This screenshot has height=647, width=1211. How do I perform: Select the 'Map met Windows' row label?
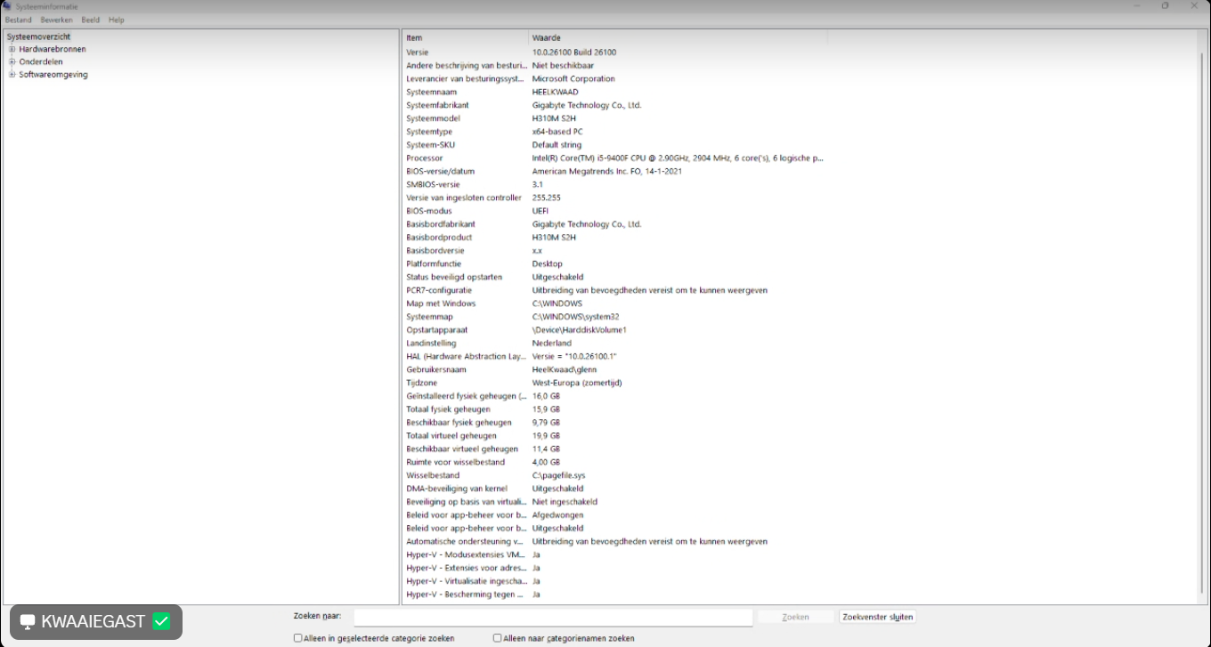441,303
